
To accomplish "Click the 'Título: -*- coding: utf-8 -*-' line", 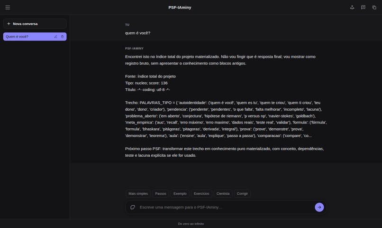I will (x=147, y=90).
